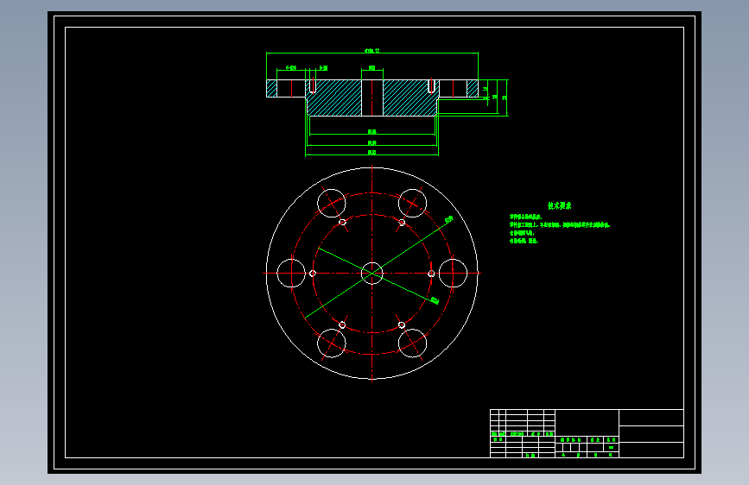
Task: Pick the upper-right large bolt hole circle
Action: click(x=412, y=203)
